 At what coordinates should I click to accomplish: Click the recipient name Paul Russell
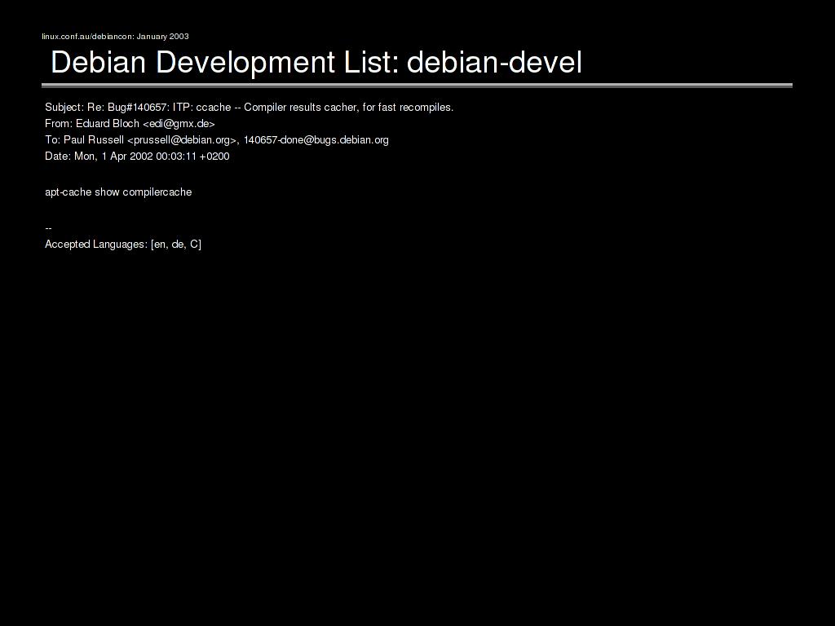(94, 140)
